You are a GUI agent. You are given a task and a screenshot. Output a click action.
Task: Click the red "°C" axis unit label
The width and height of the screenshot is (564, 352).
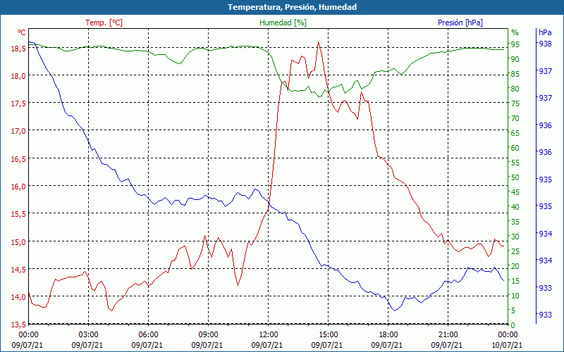coord(22,32)
